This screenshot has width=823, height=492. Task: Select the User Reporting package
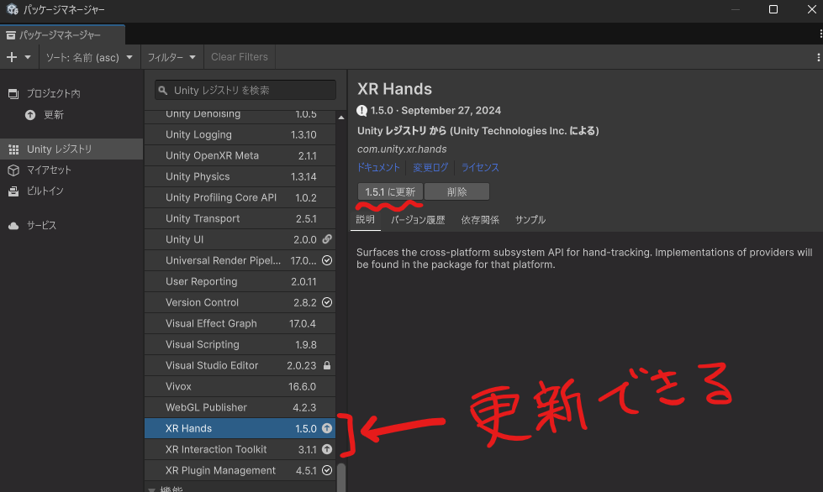point(240,281)
